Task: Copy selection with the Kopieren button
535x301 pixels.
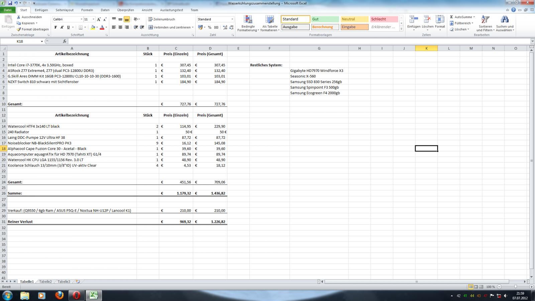Action: pyautogui.click(x=27, y=23)
